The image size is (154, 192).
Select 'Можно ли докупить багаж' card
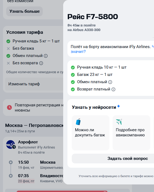coord(91,133)
